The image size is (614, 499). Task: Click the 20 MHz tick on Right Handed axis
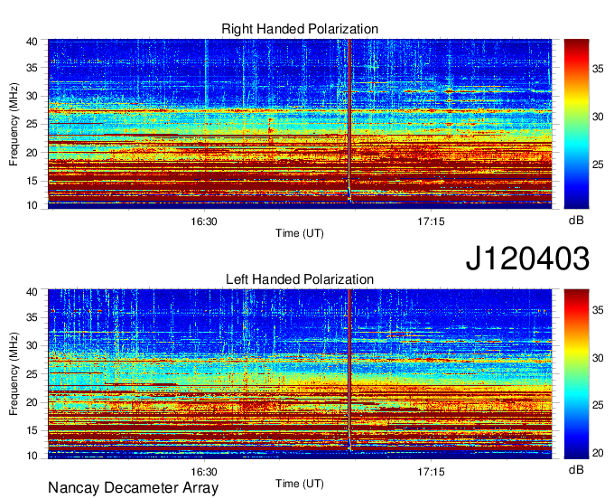click(32, 153)
